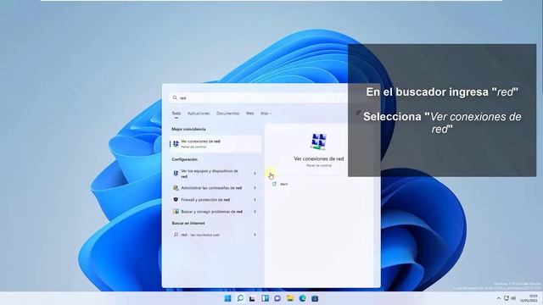The width and height of the screenshot is (543, 305).
Task: Open the 'Más' filter dropdown
Action: [266, 114]
